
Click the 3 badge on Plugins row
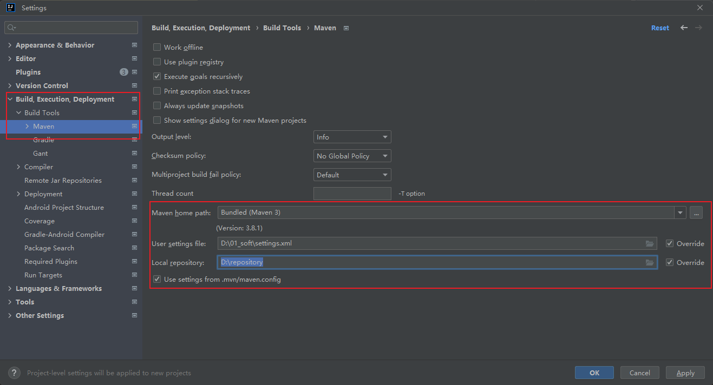(124, 72)
